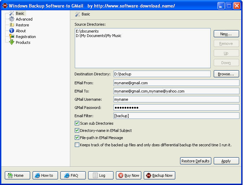
Task: Focus the Destination Directory field
Action: click(162, 74)
